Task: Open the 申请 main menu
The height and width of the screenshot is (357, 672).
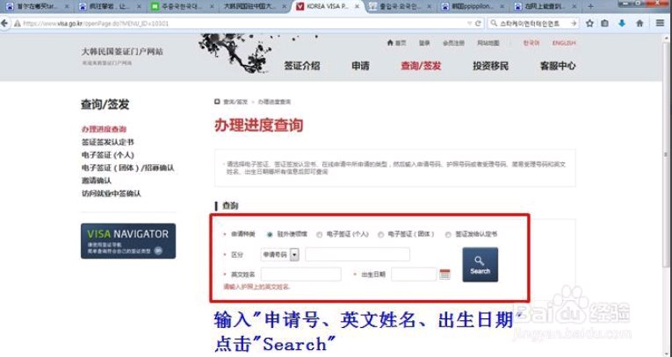Action: pyautogui.click(x=360, y=66)
